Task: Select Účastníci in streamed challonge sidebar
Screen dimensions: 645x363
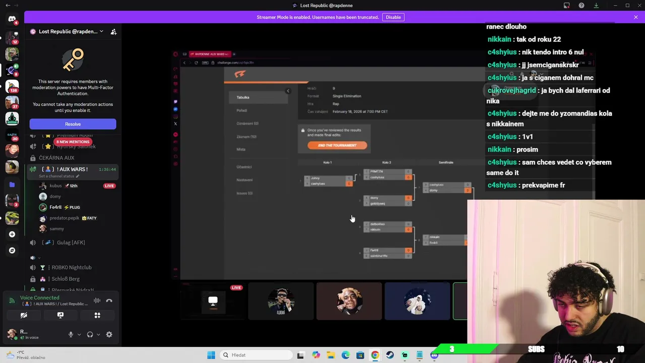Action: [x=244, y=167]
